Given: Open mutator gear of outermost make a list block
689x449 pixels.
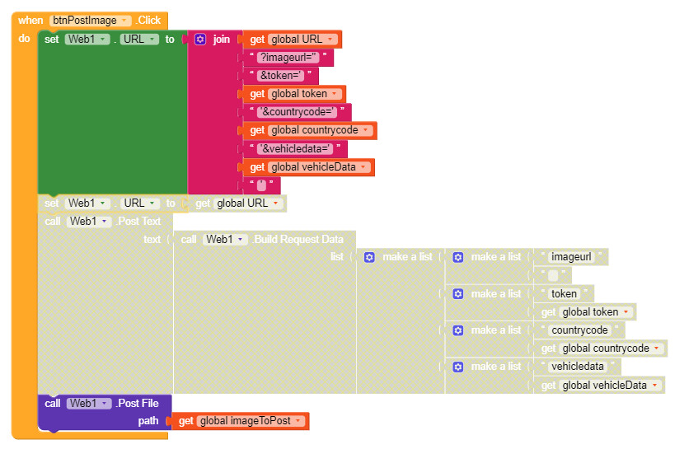Looking at the screenshot, I should [369, 257].
